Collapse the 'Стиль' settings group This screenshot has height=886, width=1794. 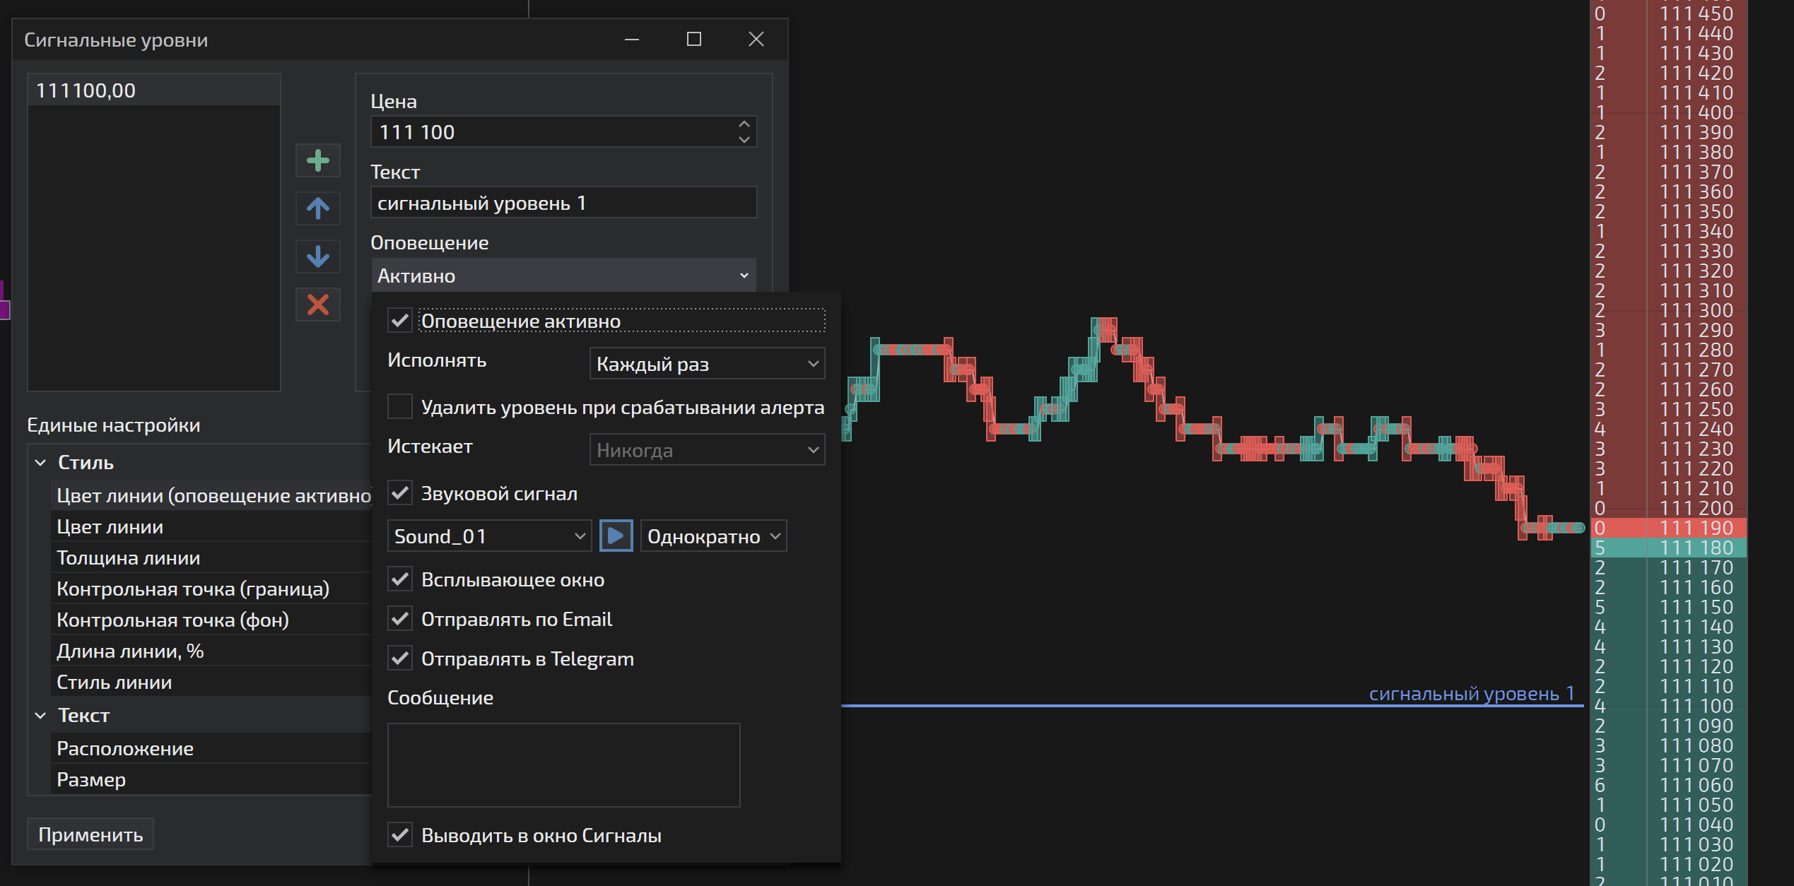pyautogui.click(x=41, y=463)
